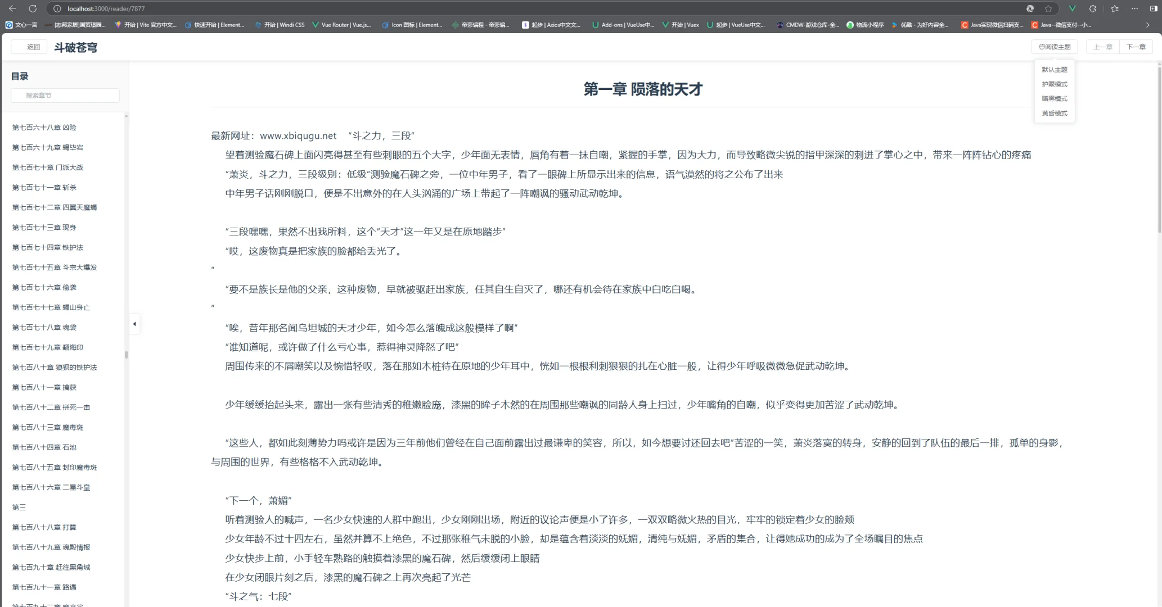Select 护眼模式 from the theme menu
This screenshot has width=1162, height=607.
click(1055, 84)
